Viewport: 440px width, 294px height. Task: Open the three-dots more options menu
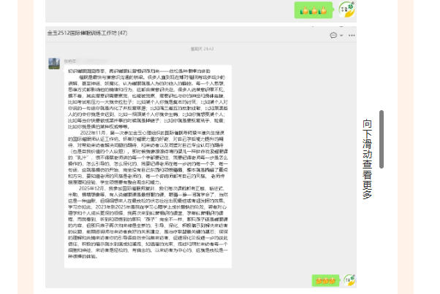350,34
